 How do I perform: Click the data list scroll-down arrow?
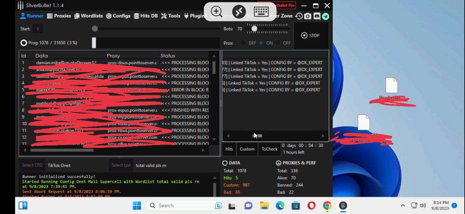tap(214, 139)
